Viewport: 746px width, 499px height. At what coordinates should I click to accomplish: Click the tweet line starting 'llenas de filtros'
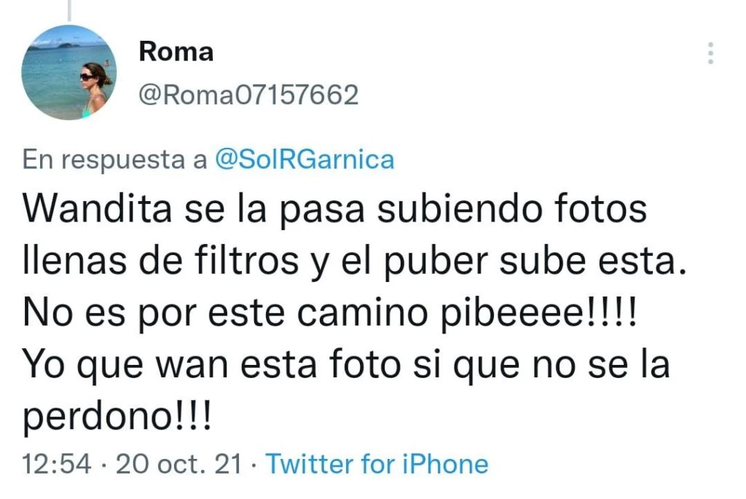point(355,262)
